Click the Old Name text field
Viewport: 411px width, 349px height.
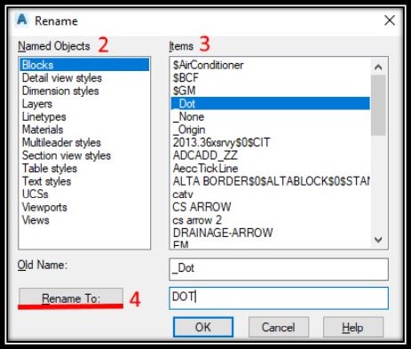(279, 269)
